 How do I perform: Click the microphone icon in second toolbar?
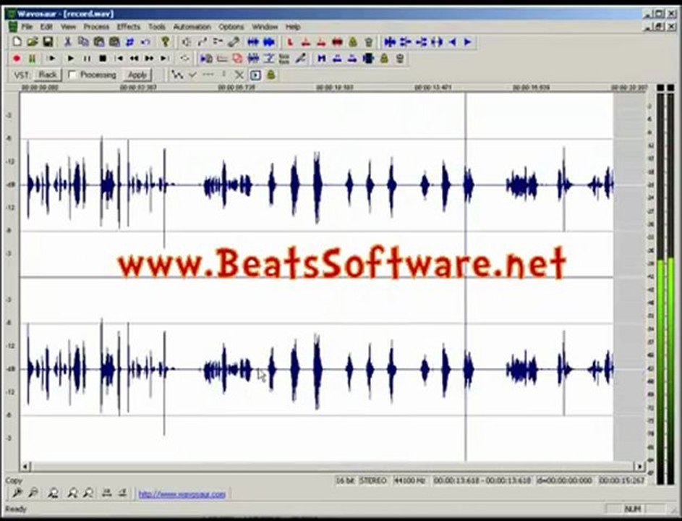point(301,59)
